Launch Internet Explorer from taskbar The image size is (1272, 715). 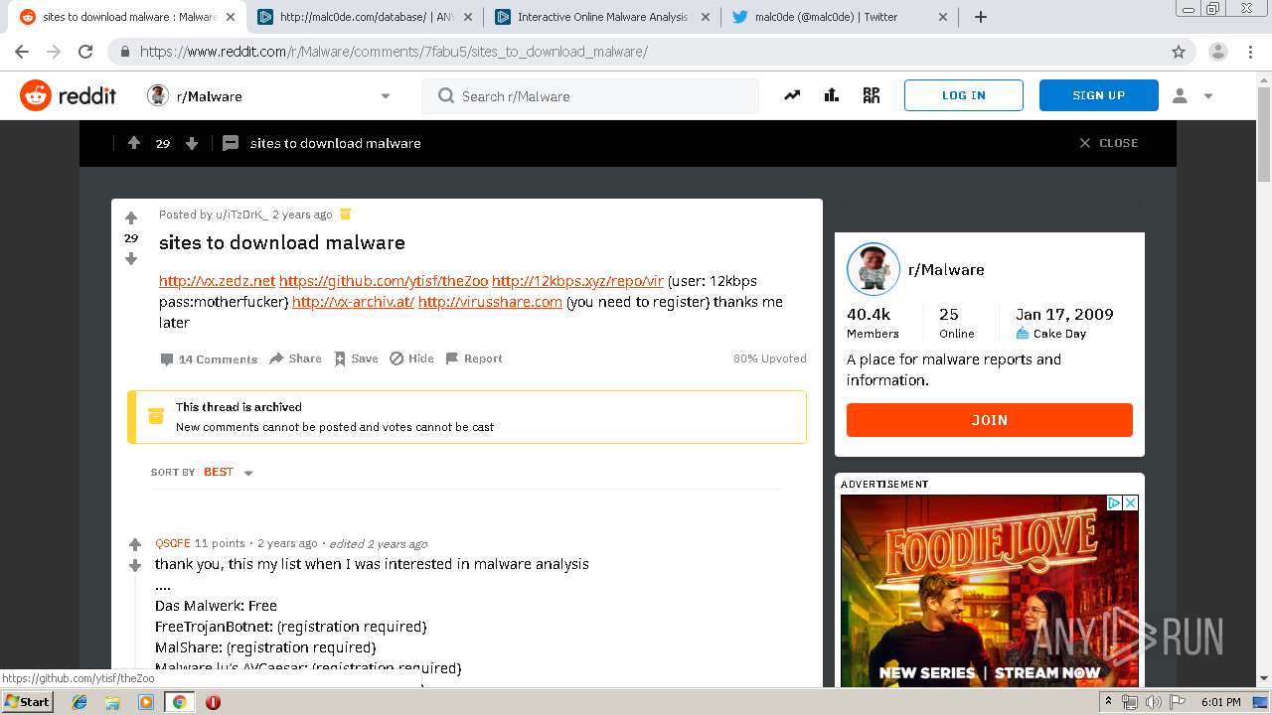pos(79,702)
